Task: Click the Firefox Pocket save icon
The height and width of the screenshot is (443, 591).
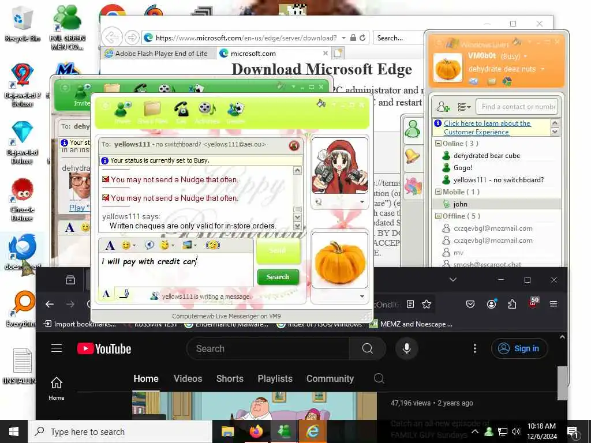Action: [x=470, y=304]
